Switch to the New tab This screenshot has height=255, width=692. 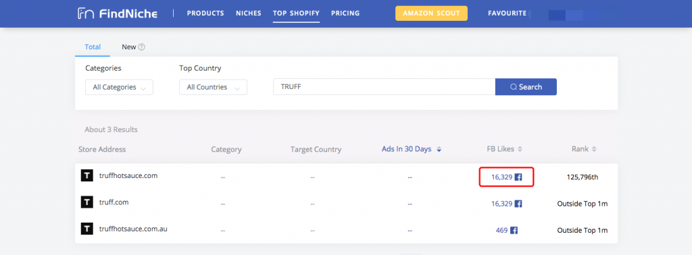(x=129, y=47)
